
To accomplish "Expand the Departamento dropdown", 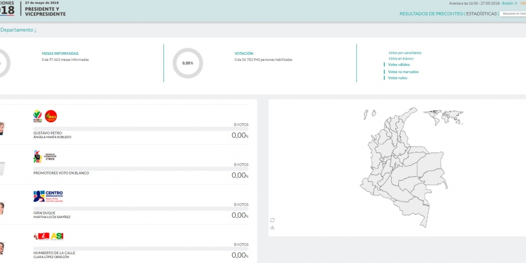I will tap(18, 30).
